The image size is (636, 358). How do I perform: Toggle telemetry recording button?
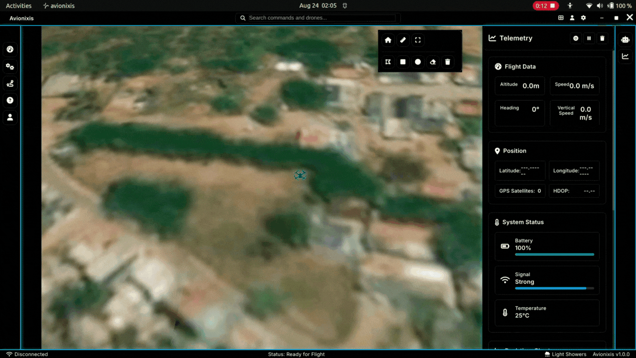pos(576,38)
